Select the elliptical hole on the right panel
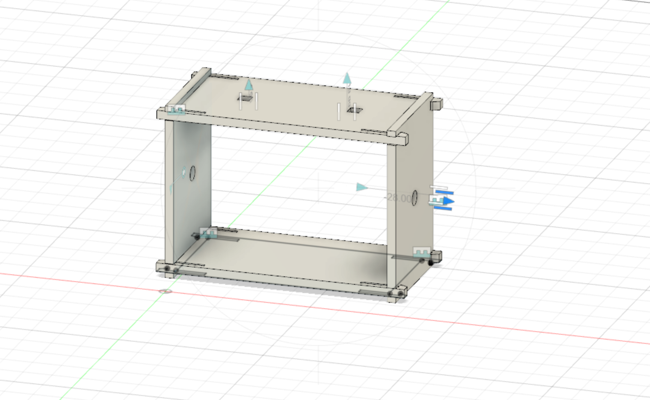 point(414,198)
